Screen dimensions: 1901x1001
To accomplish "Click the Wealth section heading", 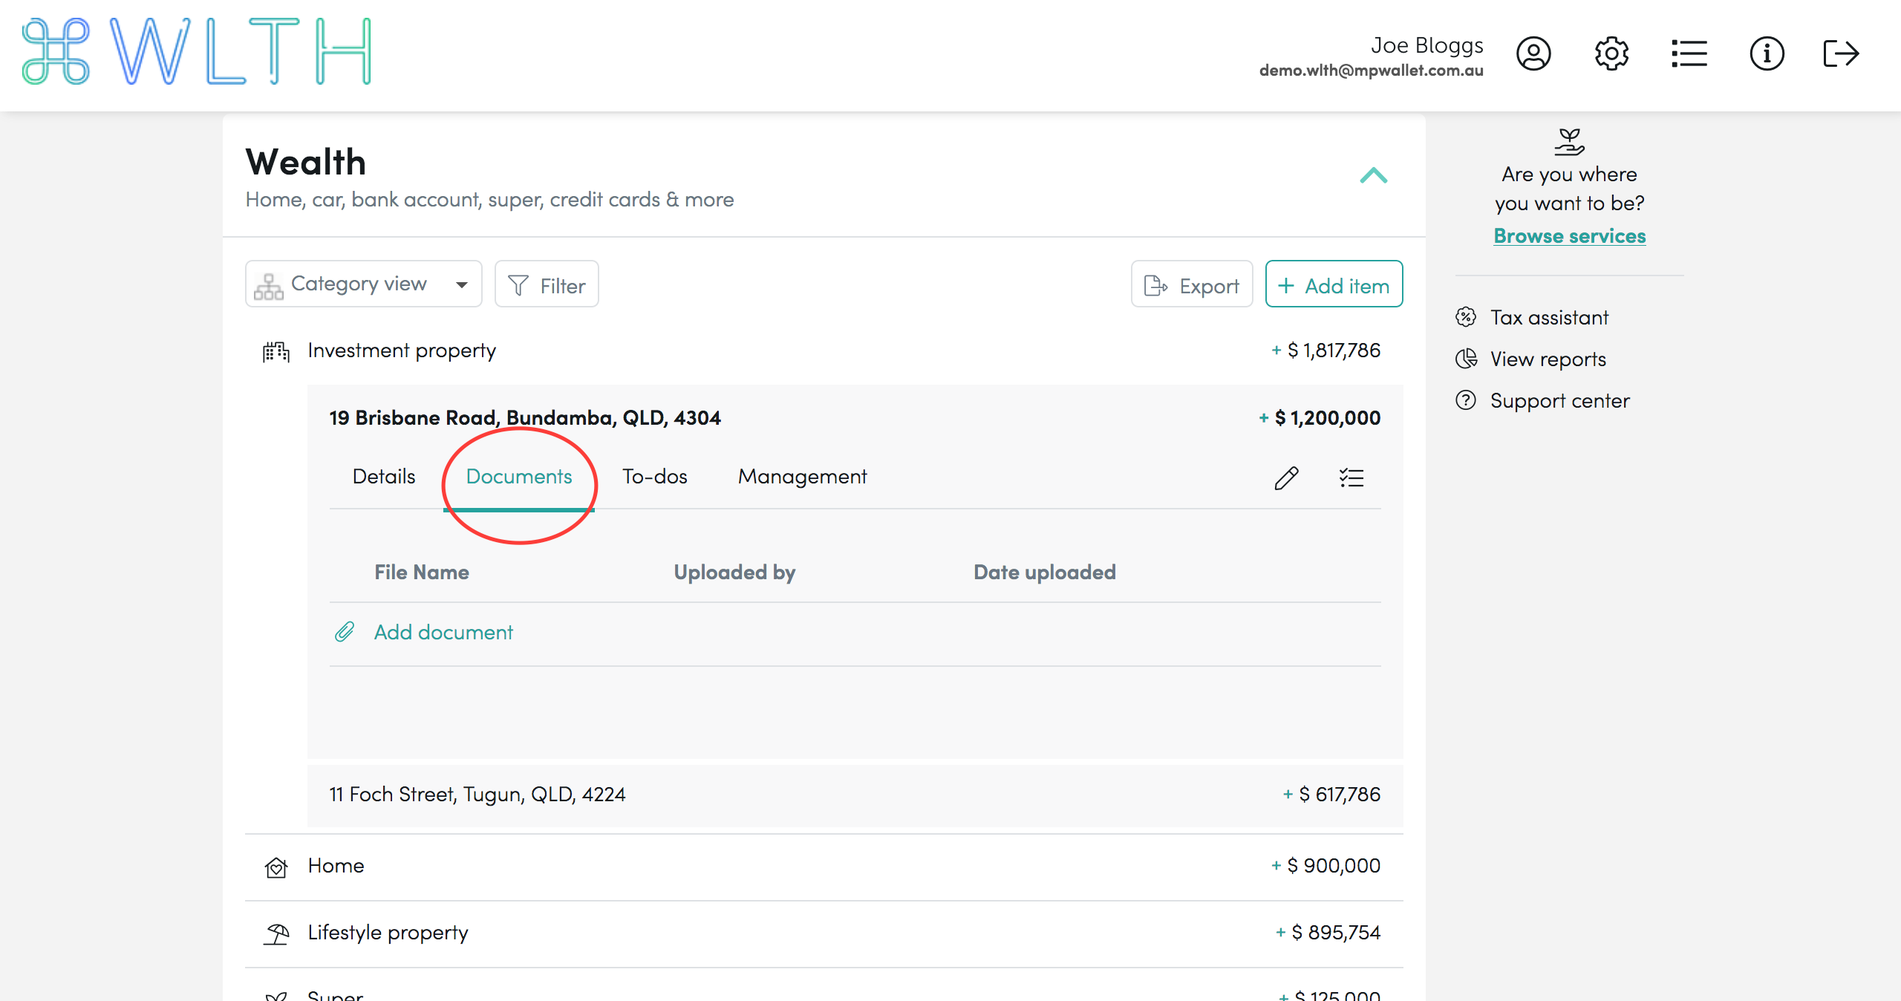I will pos(306,162).
